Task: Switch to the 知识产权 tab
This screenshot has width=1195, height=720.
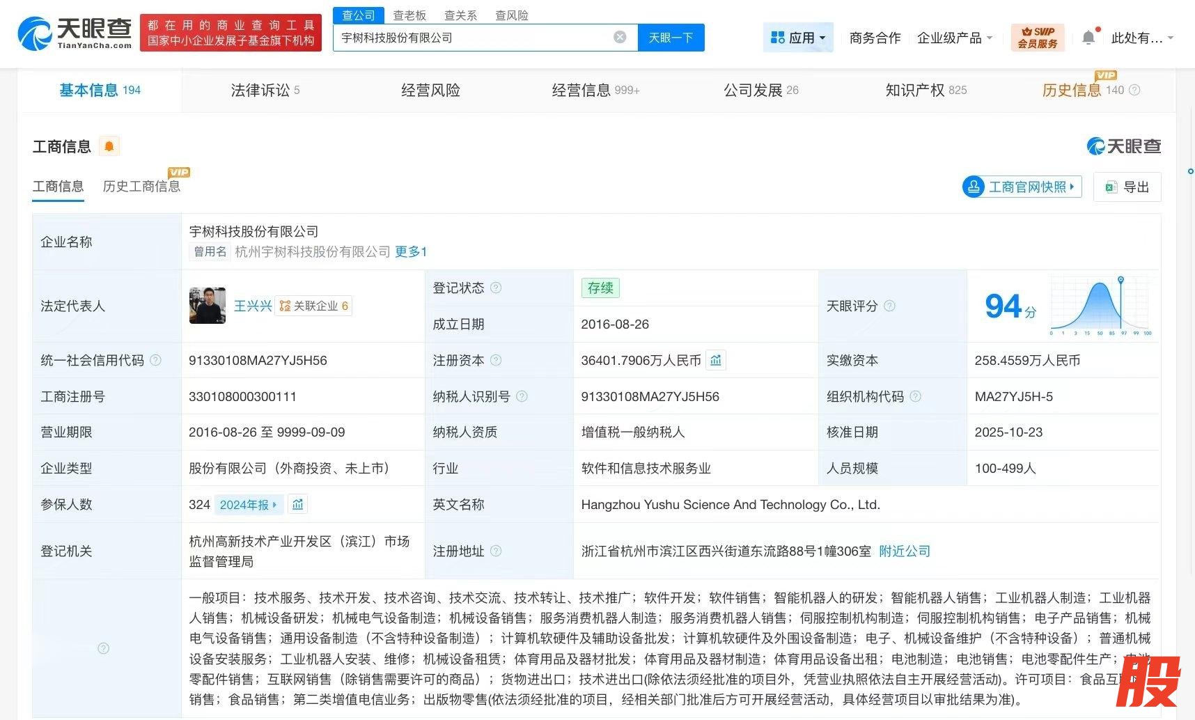Action: pos(925,90)
